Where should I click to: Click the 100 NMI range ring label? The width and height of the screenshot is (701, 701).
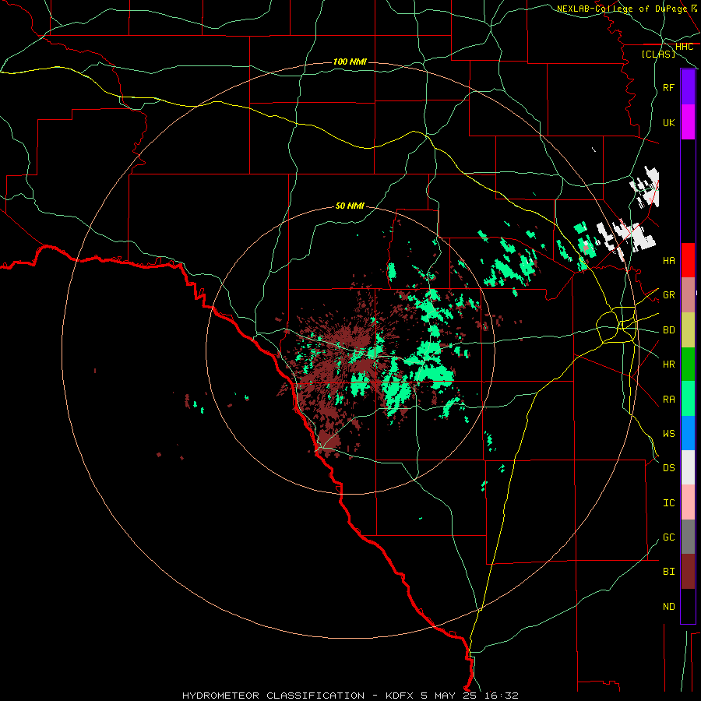pos(350,62)
